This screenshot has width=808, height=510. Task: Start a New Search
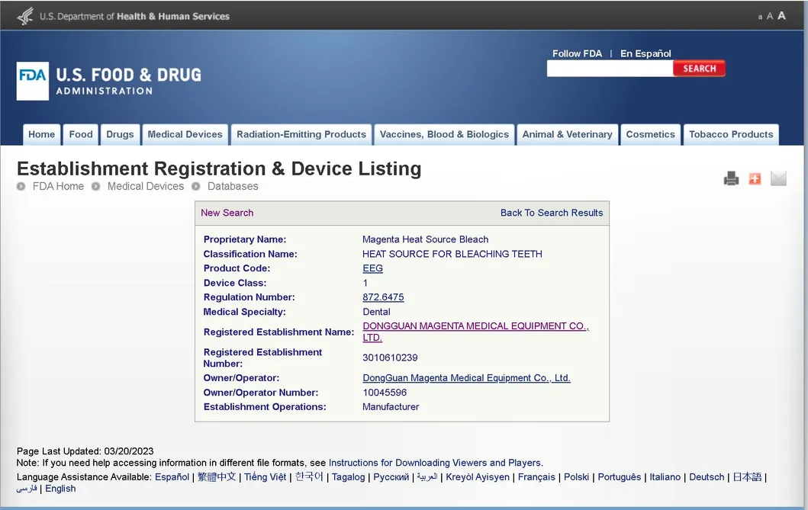(x=227, y=213)
